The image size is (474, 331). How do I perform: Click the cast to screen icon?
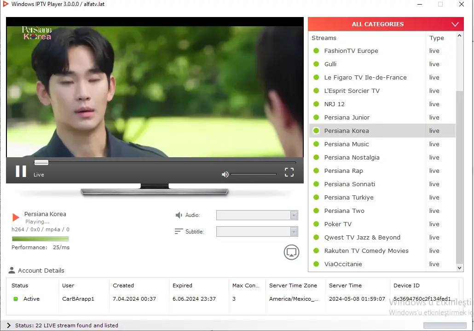[x=291, y=252]
